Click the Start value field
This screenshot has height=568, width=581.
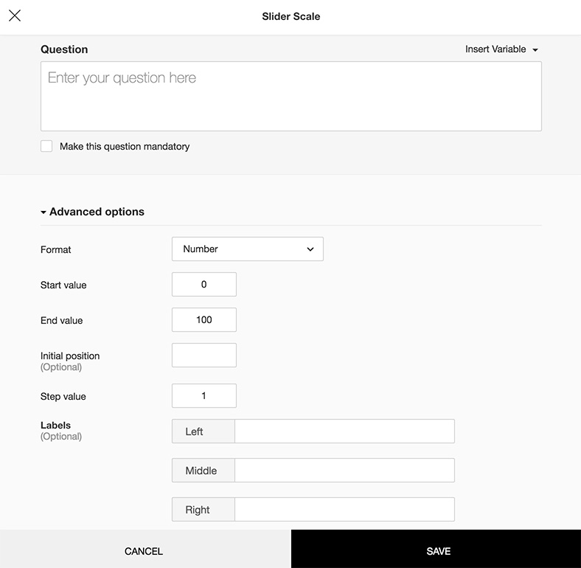click(203, 285)
